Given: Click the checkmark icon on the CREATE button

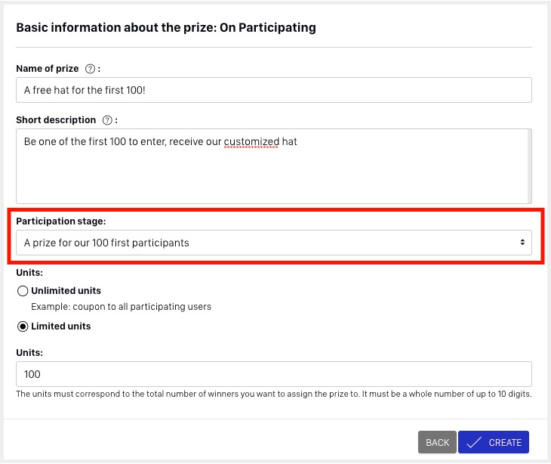Looking at the screenshot, I should tap(474, 442).
